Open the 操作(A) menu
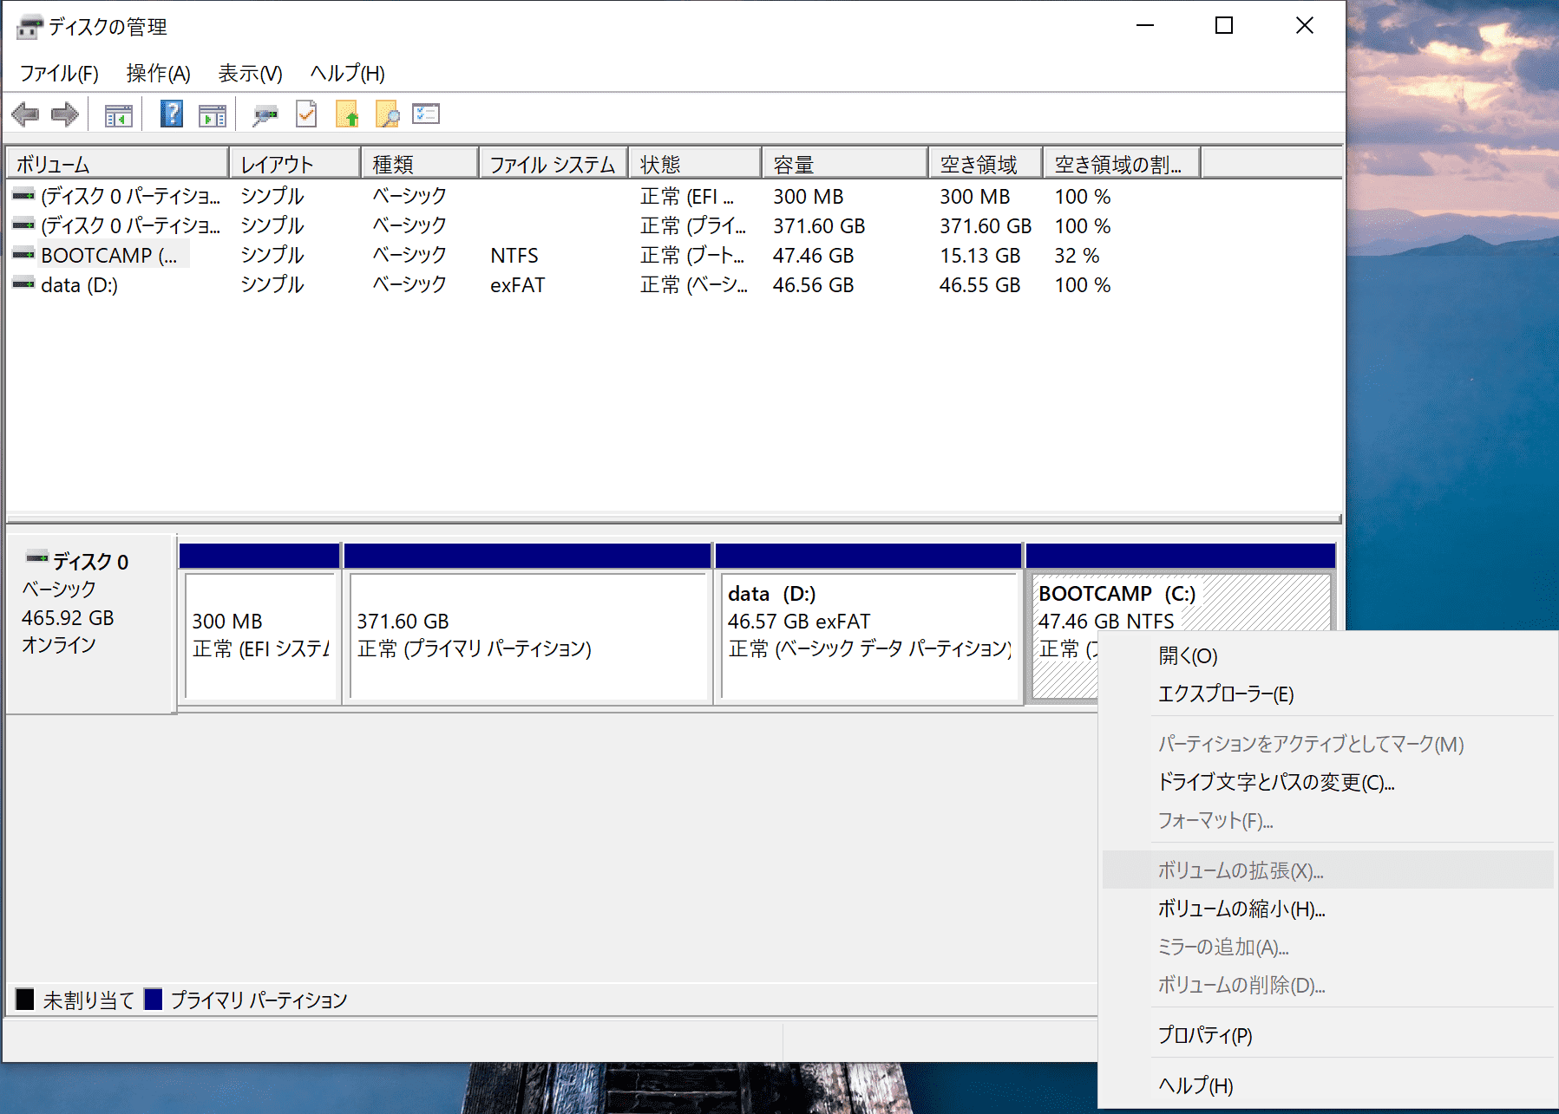Image resolution: width=1559 pixels, height=1114 pixels. coord(158,74)
